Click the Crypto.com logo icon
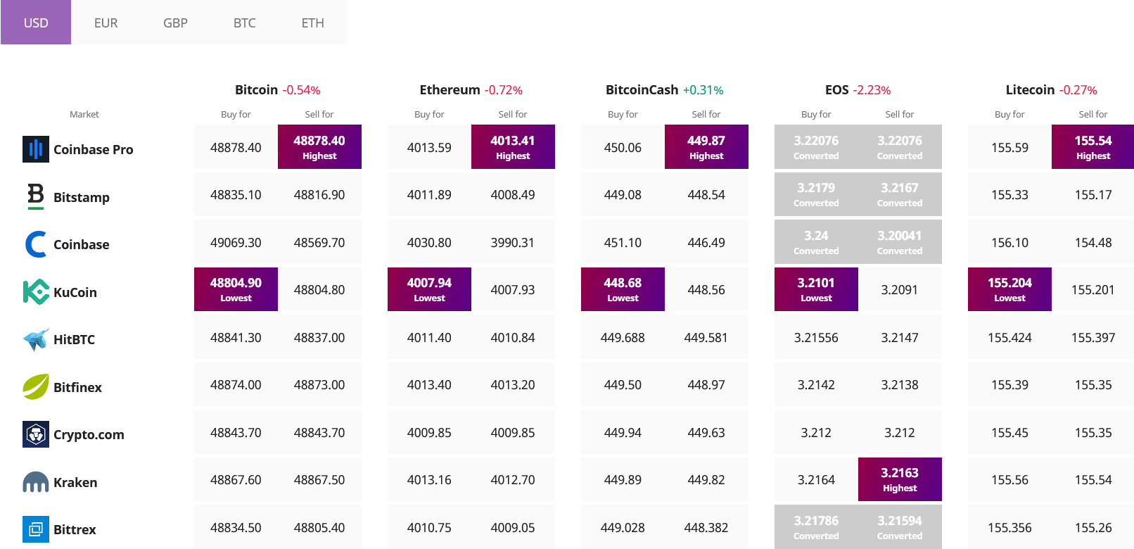 click(36, 434)
